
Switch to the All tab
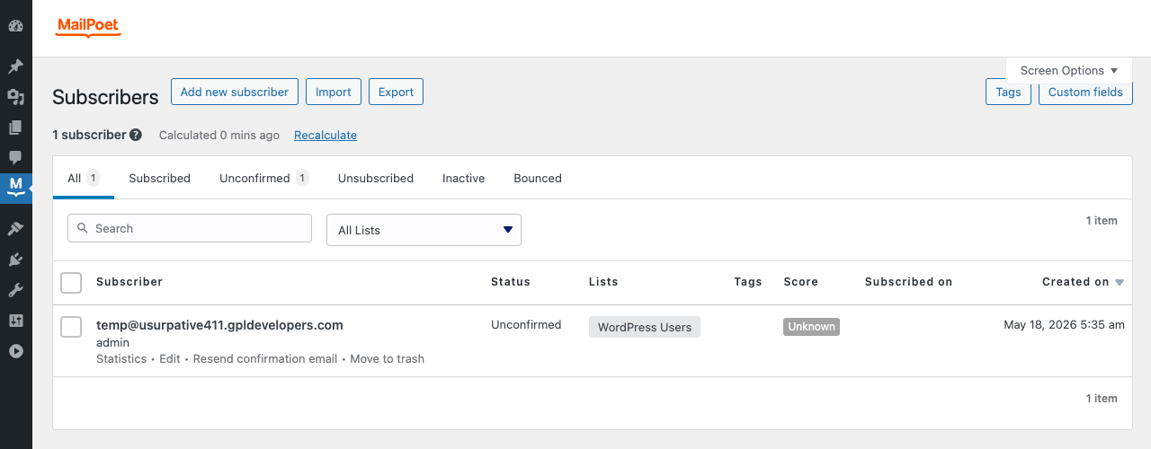pos(84,178)
